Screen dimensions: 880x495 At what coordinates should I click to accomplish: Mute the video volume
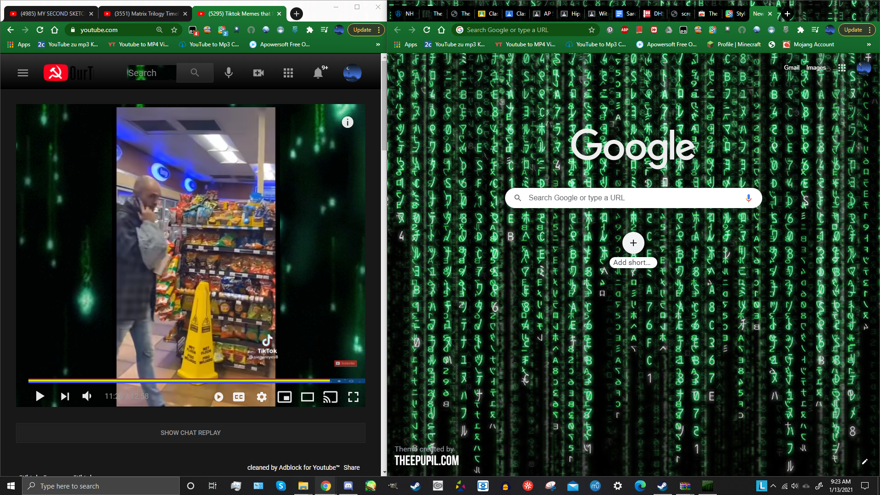click(x=87, y=396)
